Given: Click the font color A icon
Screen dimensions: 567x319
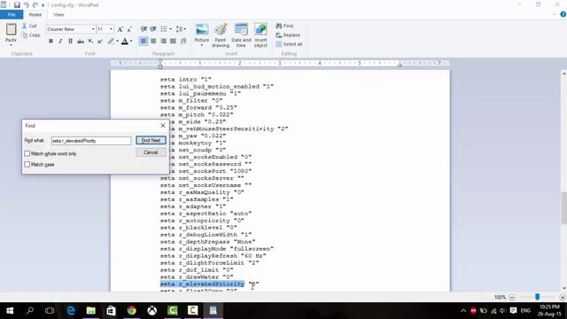Looking at the screenshot, I should coord(125,42).
